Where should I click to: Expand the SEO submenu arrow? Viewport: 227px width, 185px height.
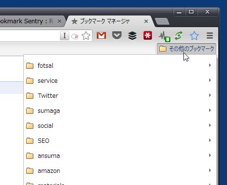(x=210, y=140)
